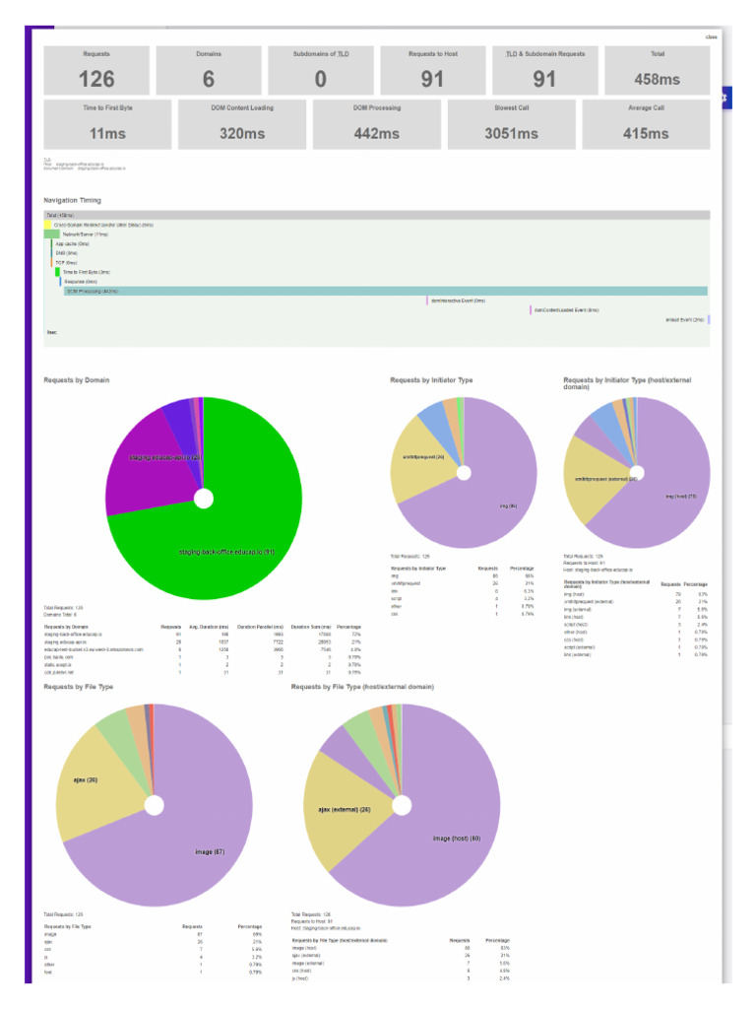The image size is (756, 1009).
Task: Click the Total bar in Navigation Timing
Action: (377, 215)
